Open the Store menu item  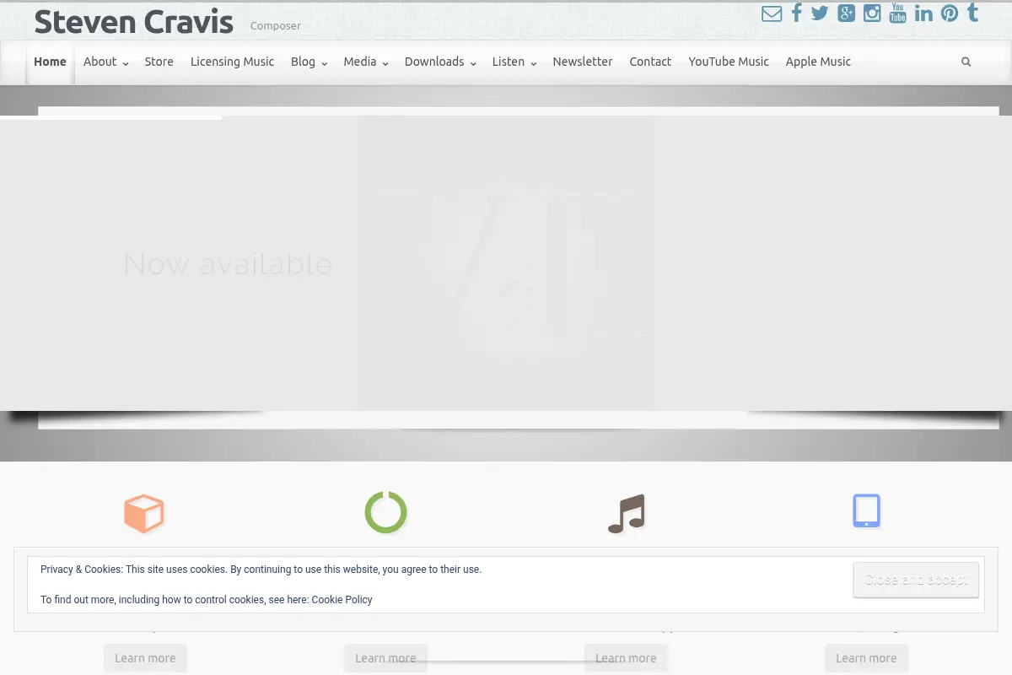click(x=159, y=62)
